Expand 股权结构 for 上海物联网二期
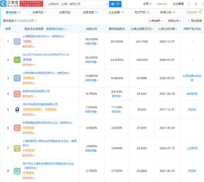Screen dimensions: 204x182 click(x=29, y=156)
